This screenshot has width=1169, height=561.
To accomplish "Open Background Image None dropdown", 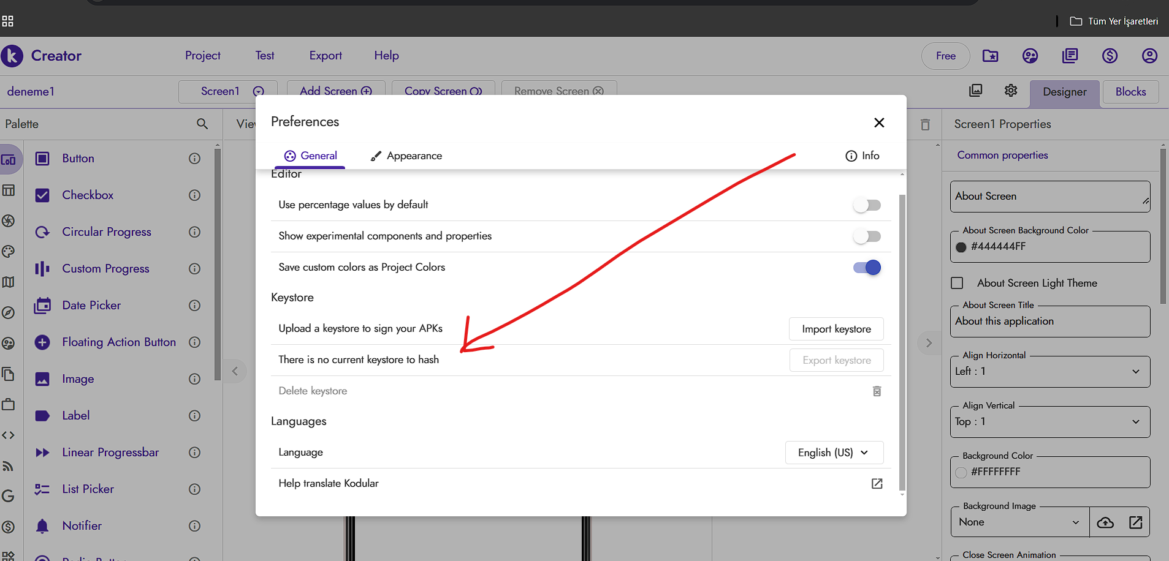I will 1020,522.
